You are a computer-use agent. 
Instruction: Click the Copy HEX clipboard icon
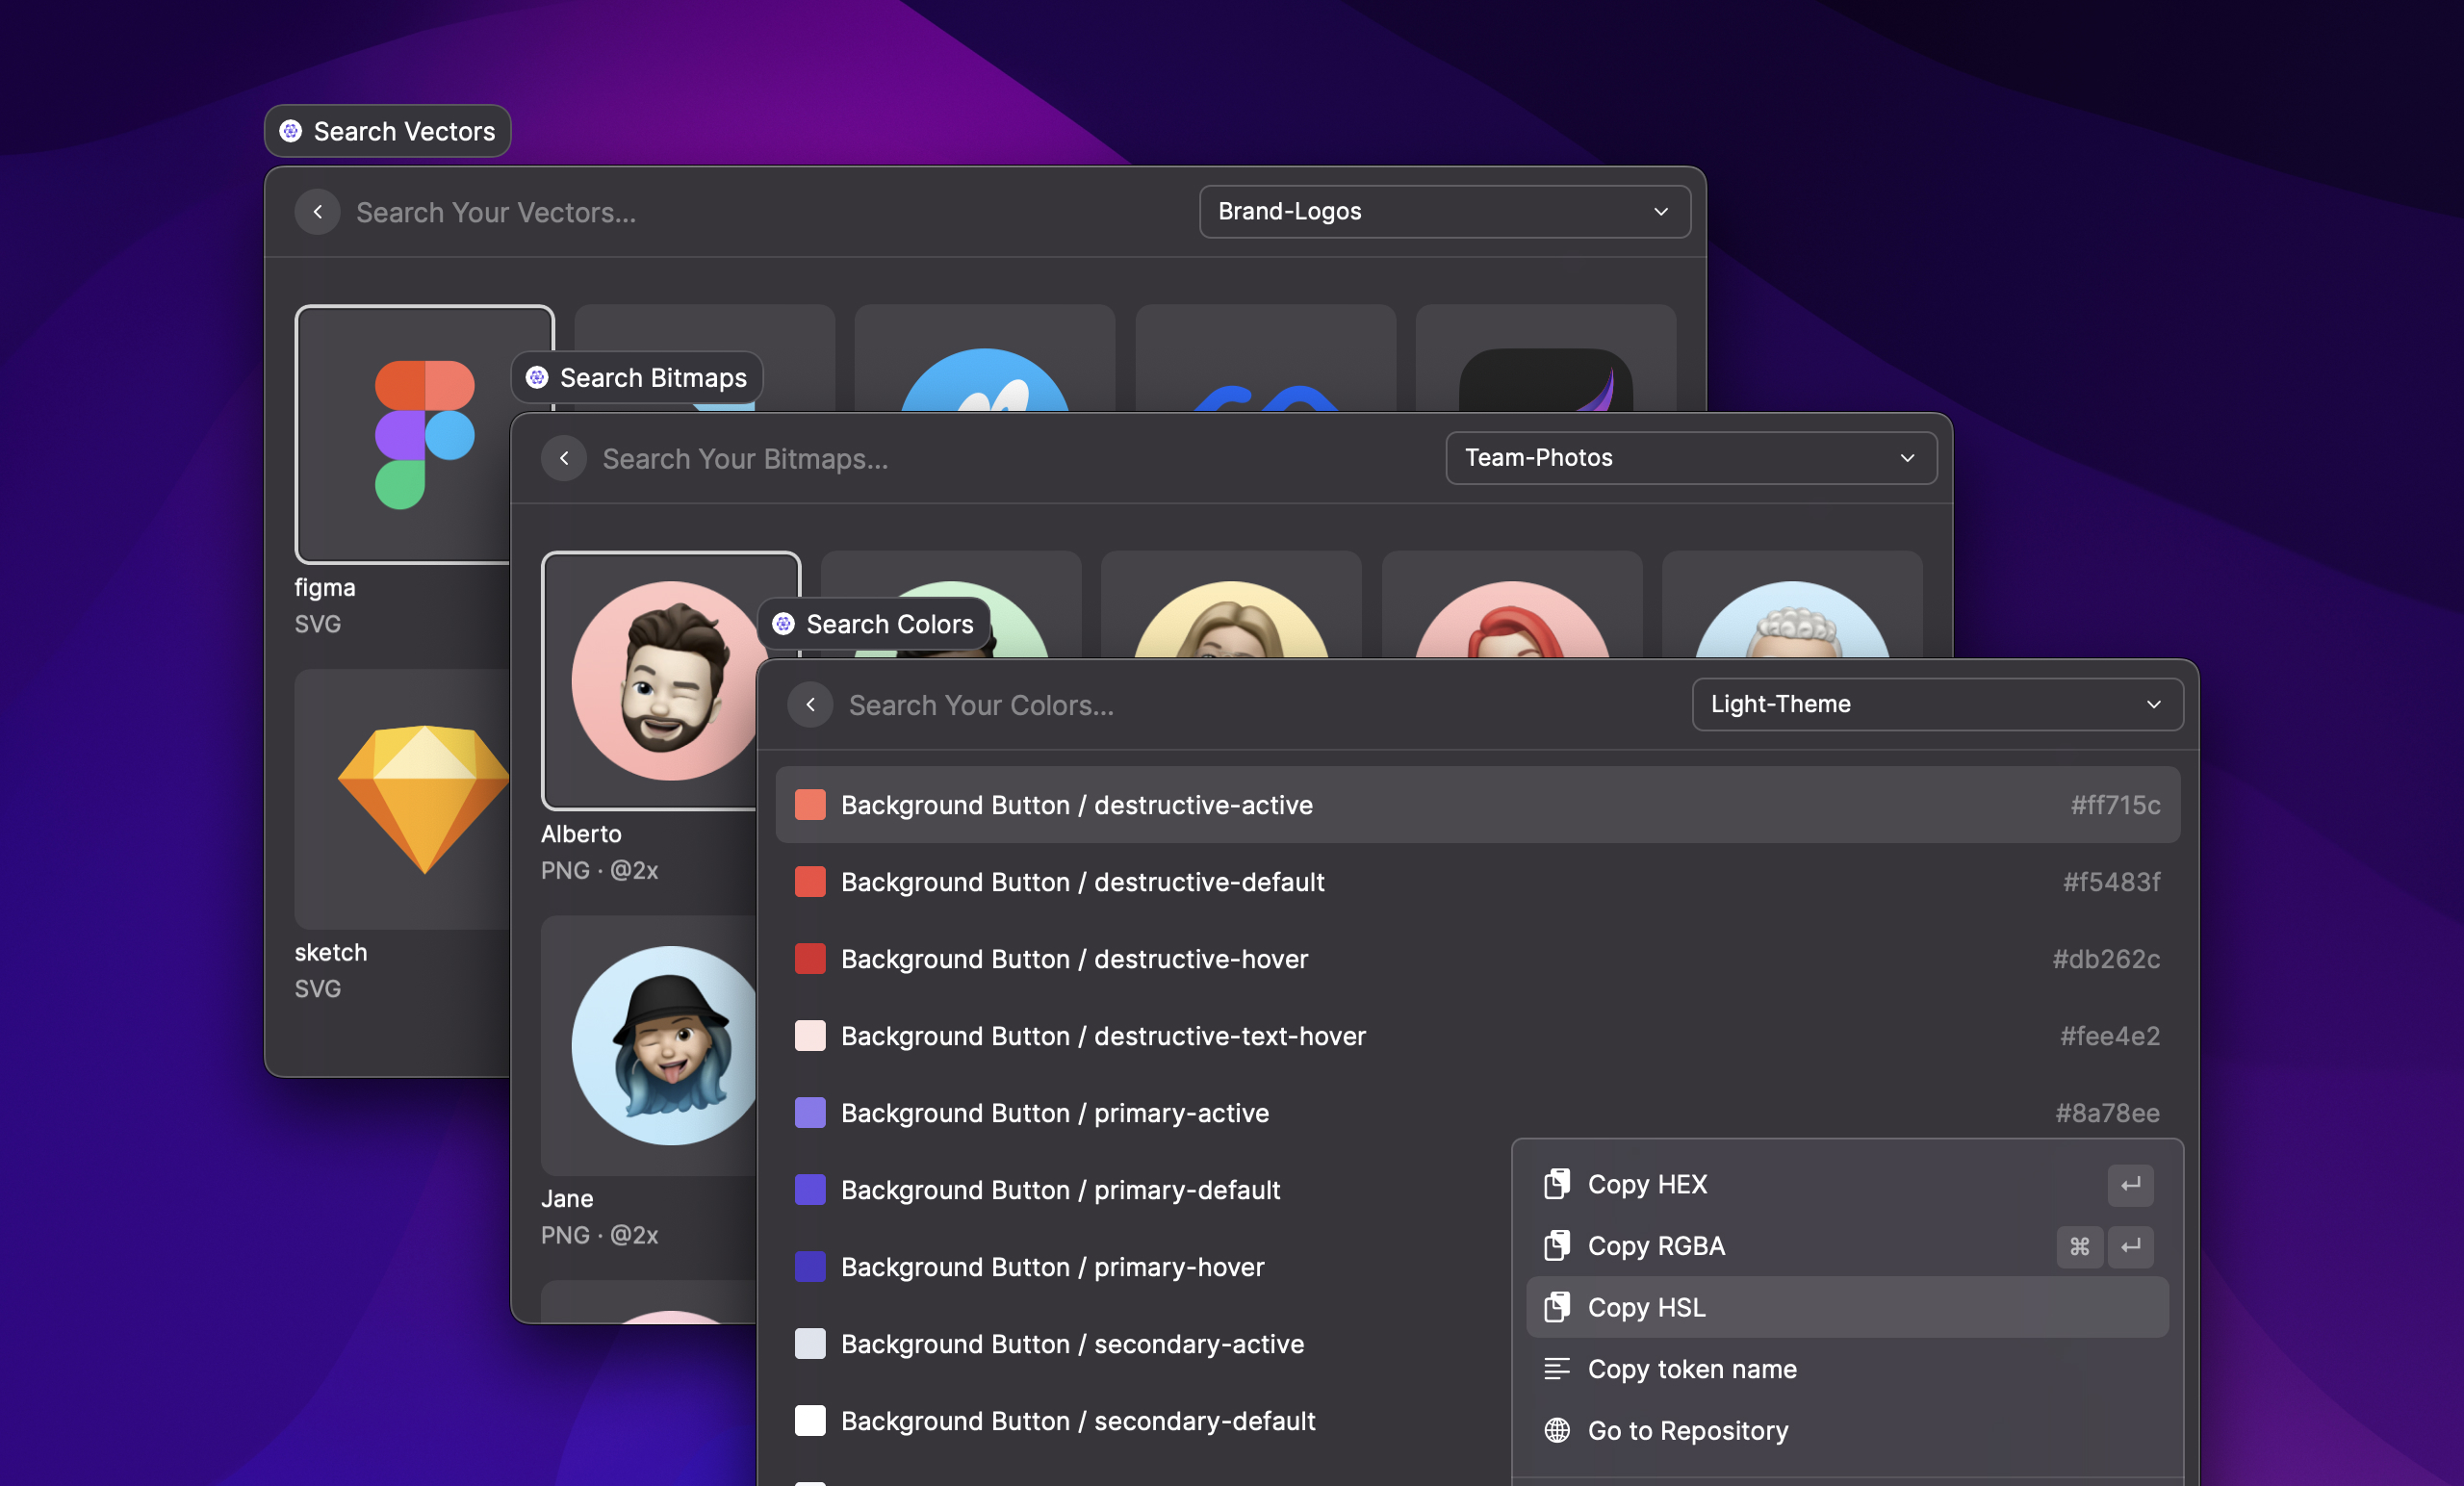click(x=1556, y=1184)
